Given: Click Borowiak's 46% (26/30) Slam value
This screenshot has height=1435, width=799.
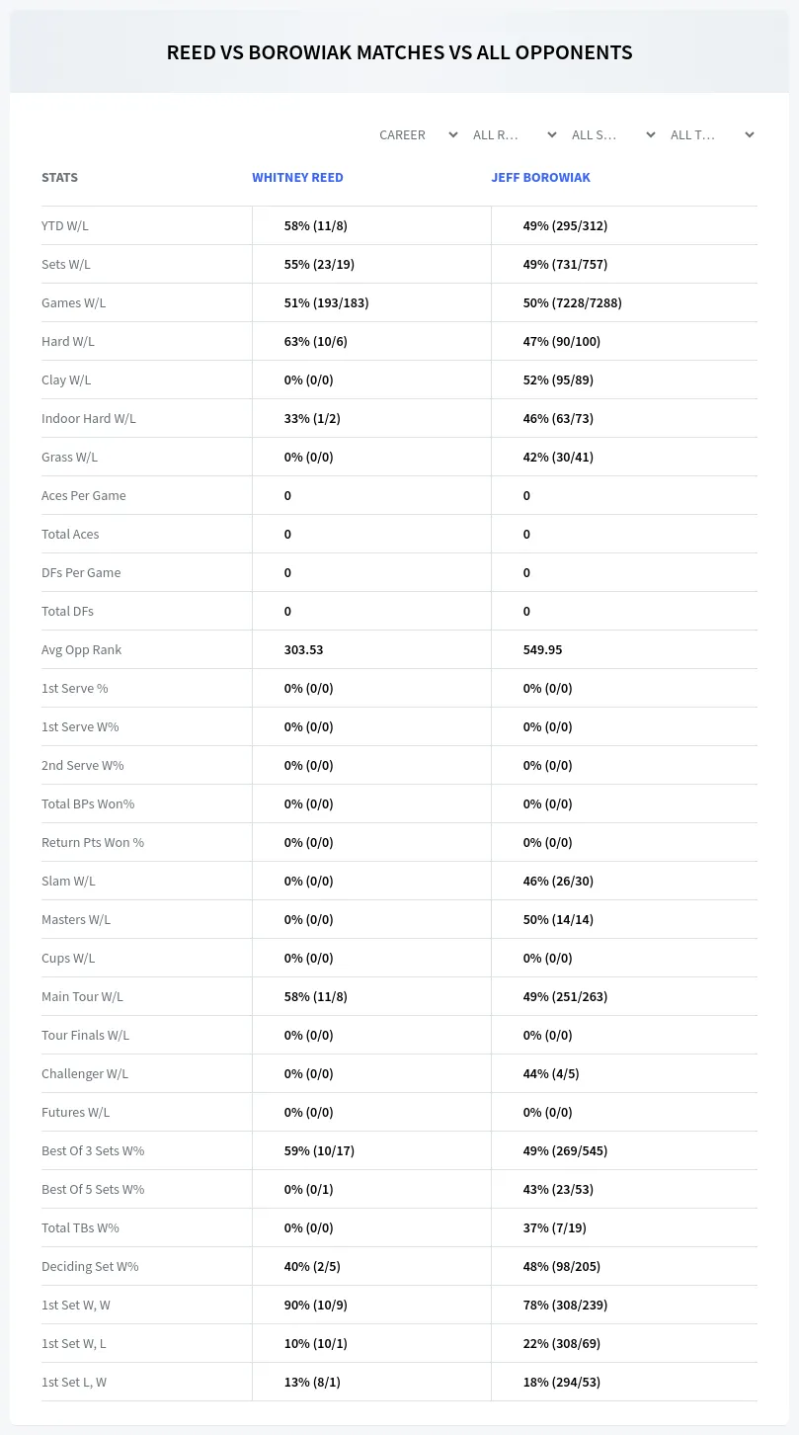Looking at the screenshot, I should (x=558, y=881).
